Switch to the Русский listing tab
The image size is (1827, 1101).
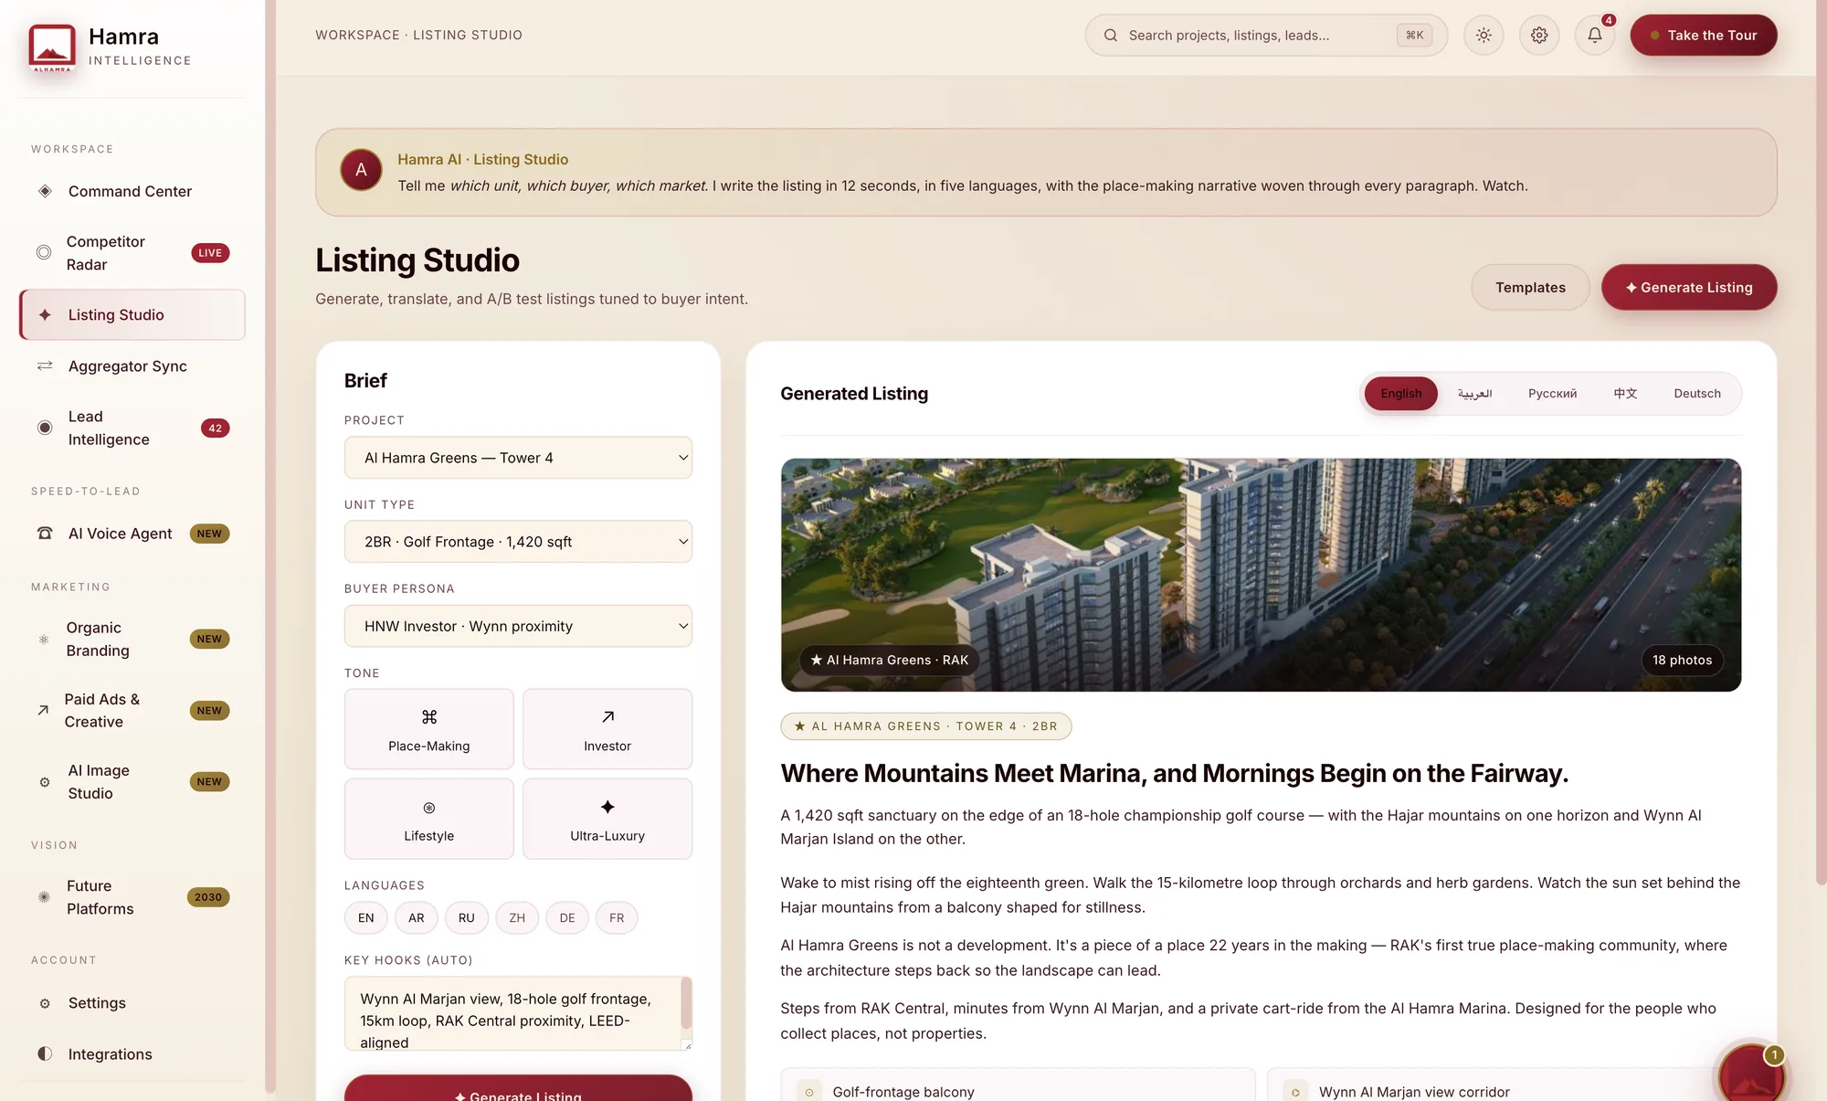[x=1552, y=394]
